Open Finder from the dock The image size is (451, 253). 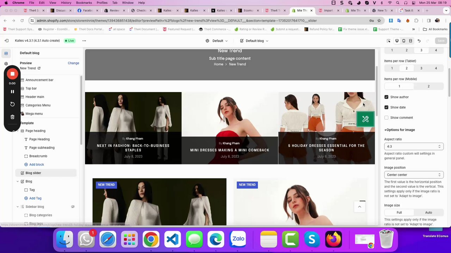[65, 240]
